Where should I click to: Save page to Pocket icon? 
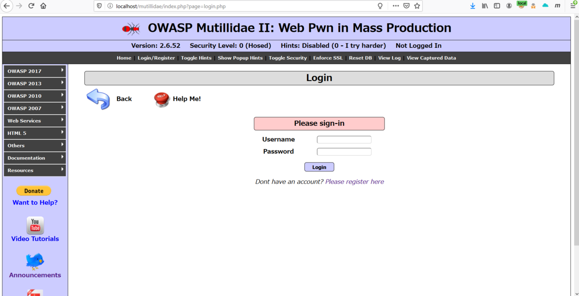coord(406,6)
